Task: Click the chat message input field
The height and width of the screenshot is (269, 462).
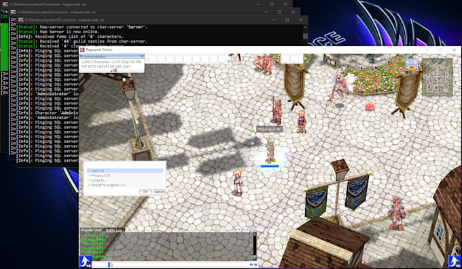Action: point(180,264)
